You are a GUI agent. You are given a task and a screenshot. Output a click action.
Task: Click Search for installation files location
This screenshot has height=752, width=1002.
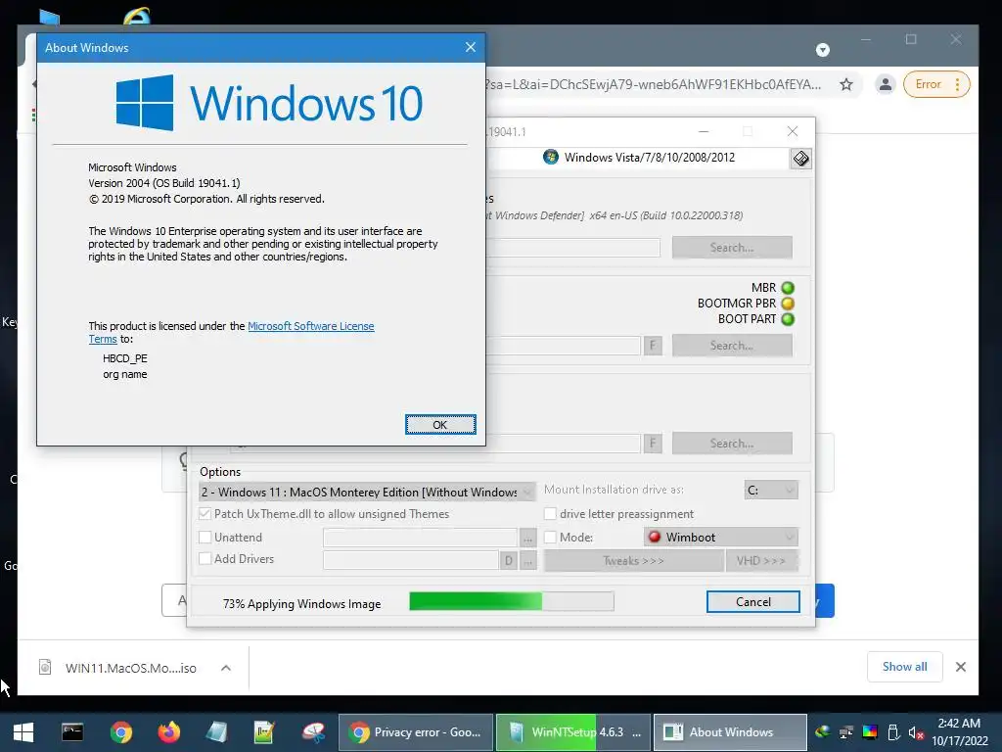[x=732, y=248]
